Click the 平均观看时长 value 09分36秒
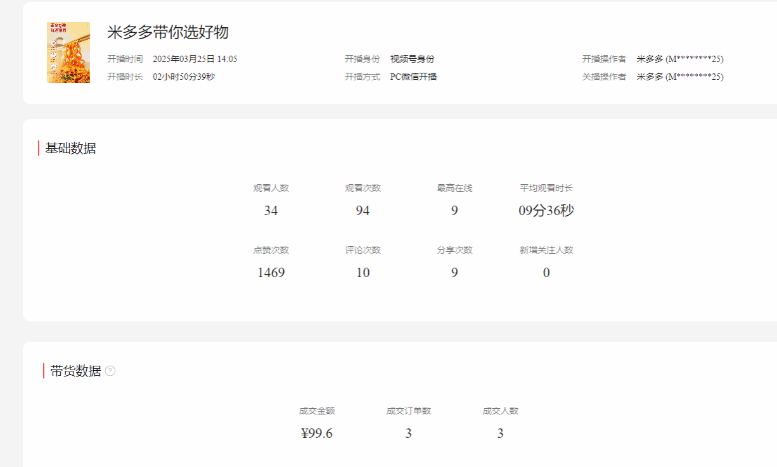Screen dimensions: 777x467 coord(546,211)
